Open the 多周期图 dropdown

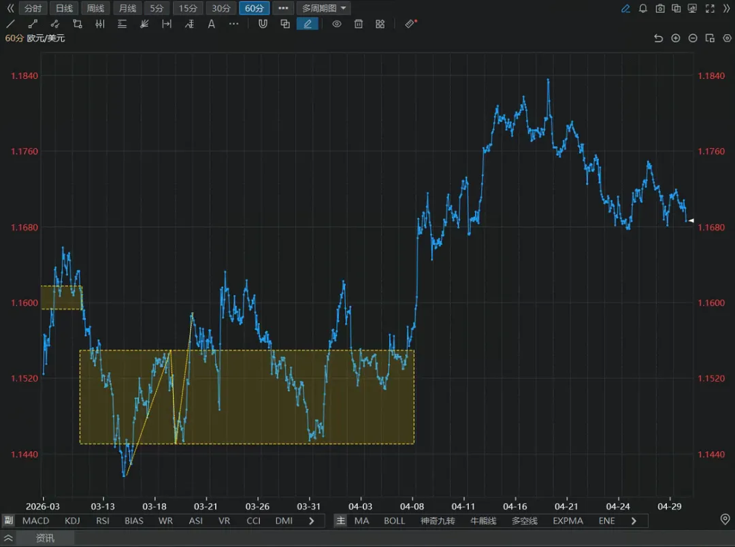(x=323, y=8)
